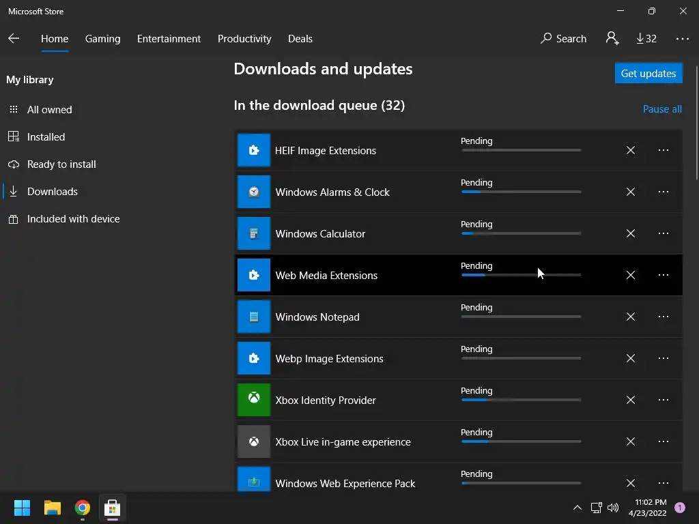Open the notification center badge
Screen dimensions: 699x524
[680, 508]
